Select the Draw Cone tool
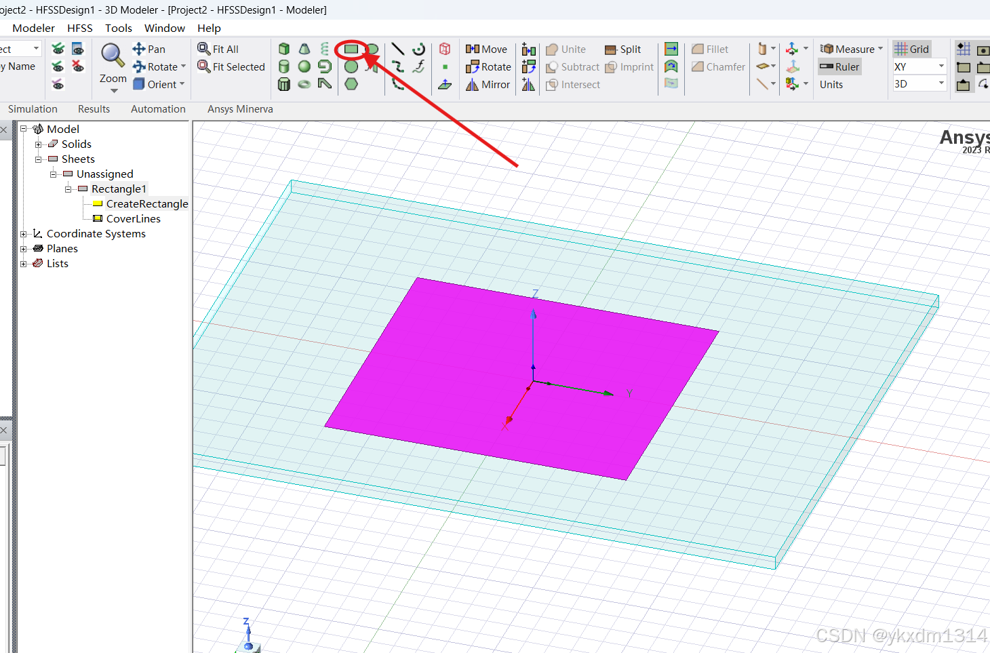The width and height of the screenshot is (990, 653). coord(304,49)
